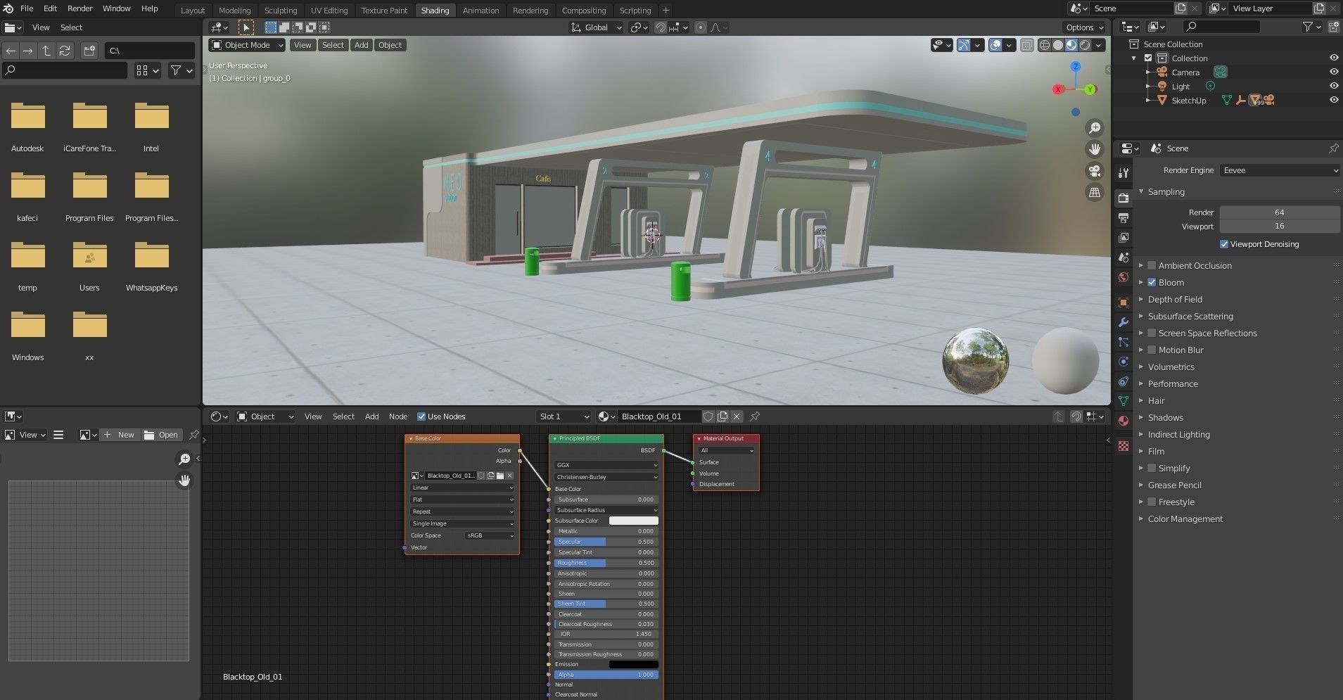Image resolution: width=1343 pixels, height=700 pixels.
Task: Open the Particles properties tab
Action: [1124, 342]
